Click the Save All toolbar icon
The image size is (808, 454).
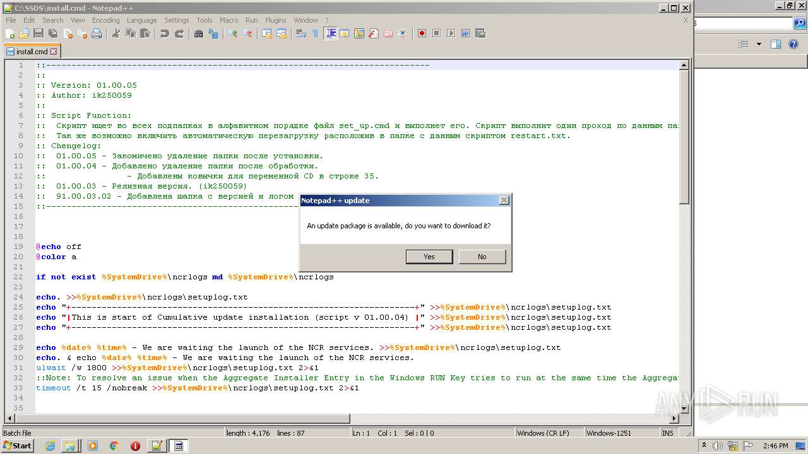tap(53, 33)
